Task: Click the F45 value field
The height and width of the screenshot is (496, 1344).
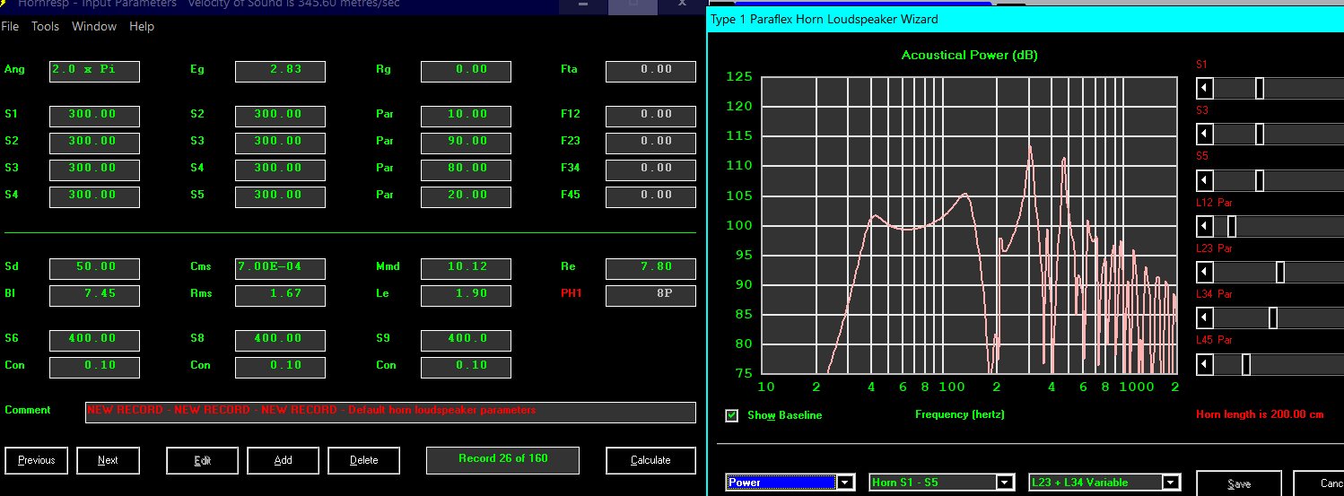Action: [650, 196]
